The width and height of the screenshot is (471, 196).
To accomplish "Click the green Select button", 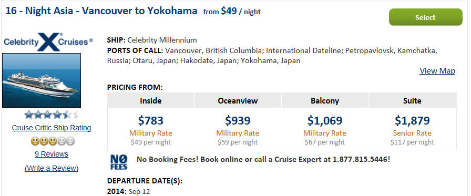I will (x=425, y=17).
